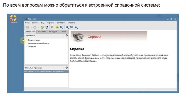Click the Astra Linux Common Edition paragraph
Viewport: 186px width, 104px height.
click(x=119, y=58)
